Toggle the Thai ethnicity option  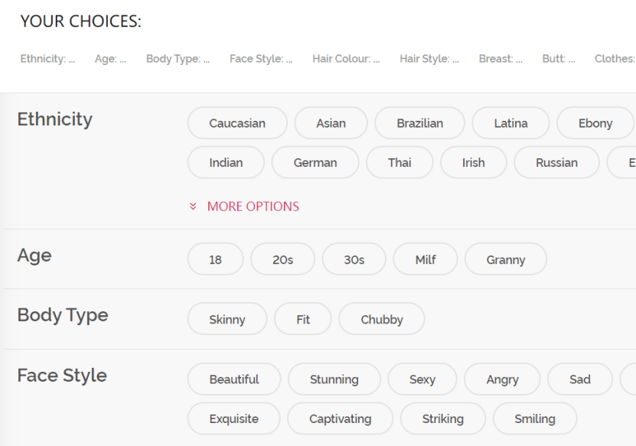[400, 162]
